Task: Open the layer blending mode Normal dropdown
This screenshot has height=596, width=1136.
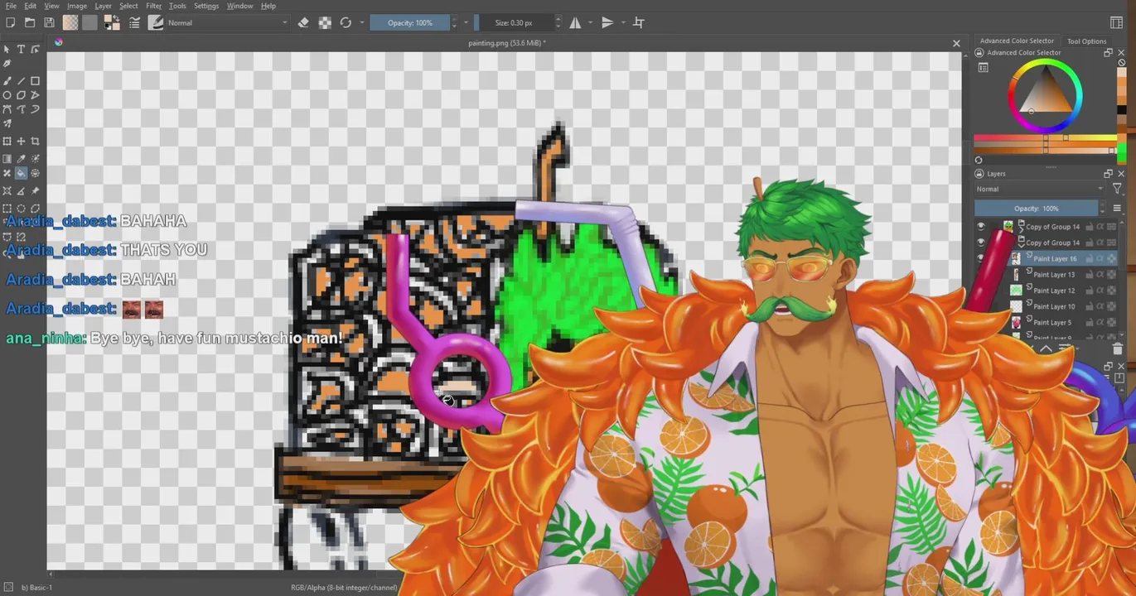Action: tap(1040, 189)
